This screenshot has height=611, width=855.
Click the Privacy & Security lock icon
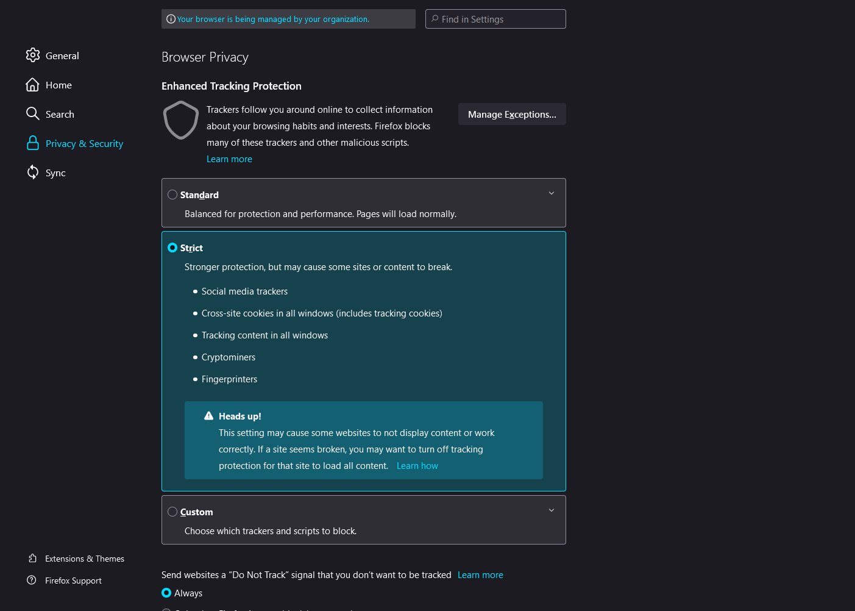33,143
